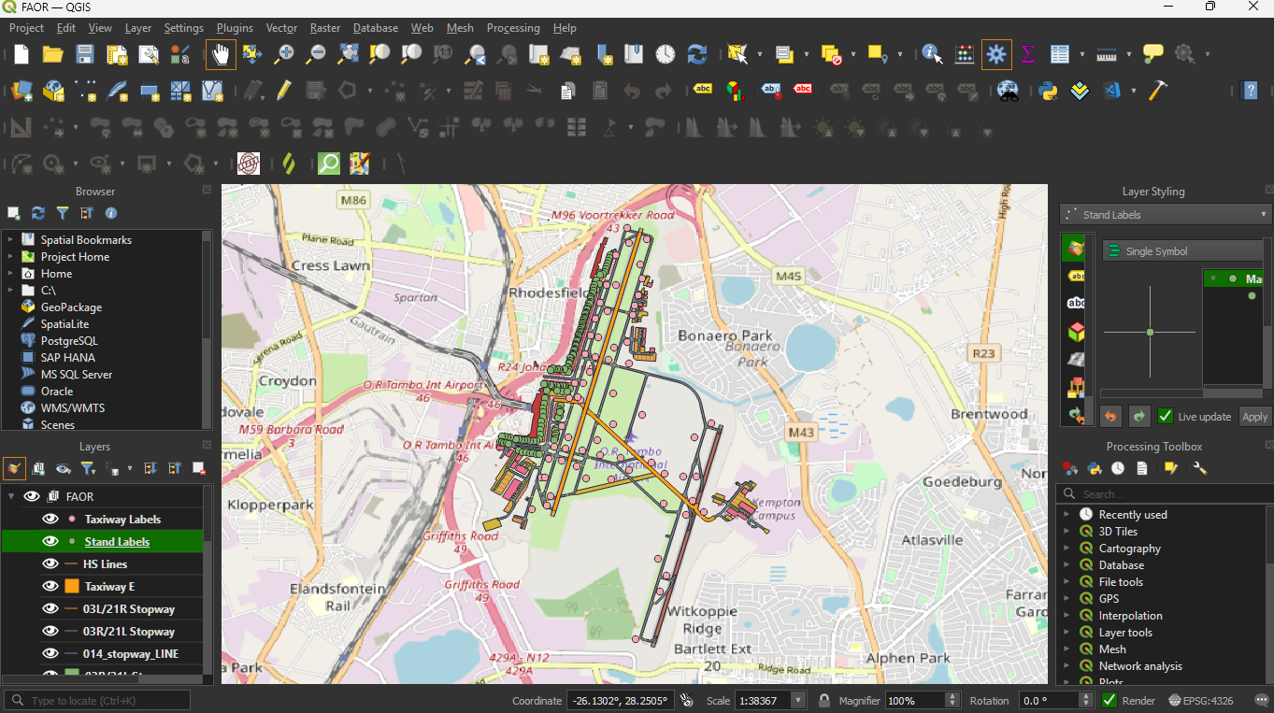Click the Refresh map icon
The width and height of the screenshot is (1274, 713).
coord(696,54)
